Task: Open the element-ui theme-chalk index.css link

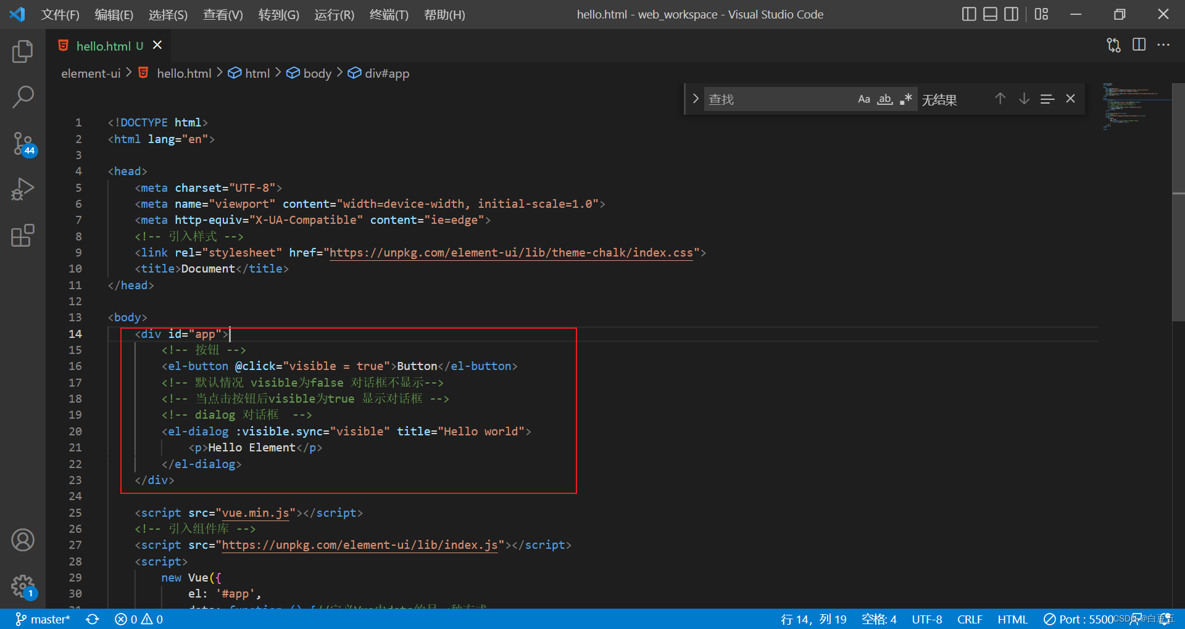Action: pyautogui.click(x=511, y=253)
